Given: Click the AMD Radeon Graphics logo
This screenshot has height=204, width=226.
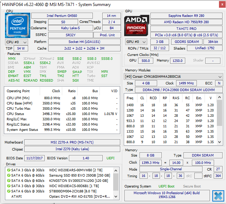Looking at the screenshot, I should pos(137,25).
